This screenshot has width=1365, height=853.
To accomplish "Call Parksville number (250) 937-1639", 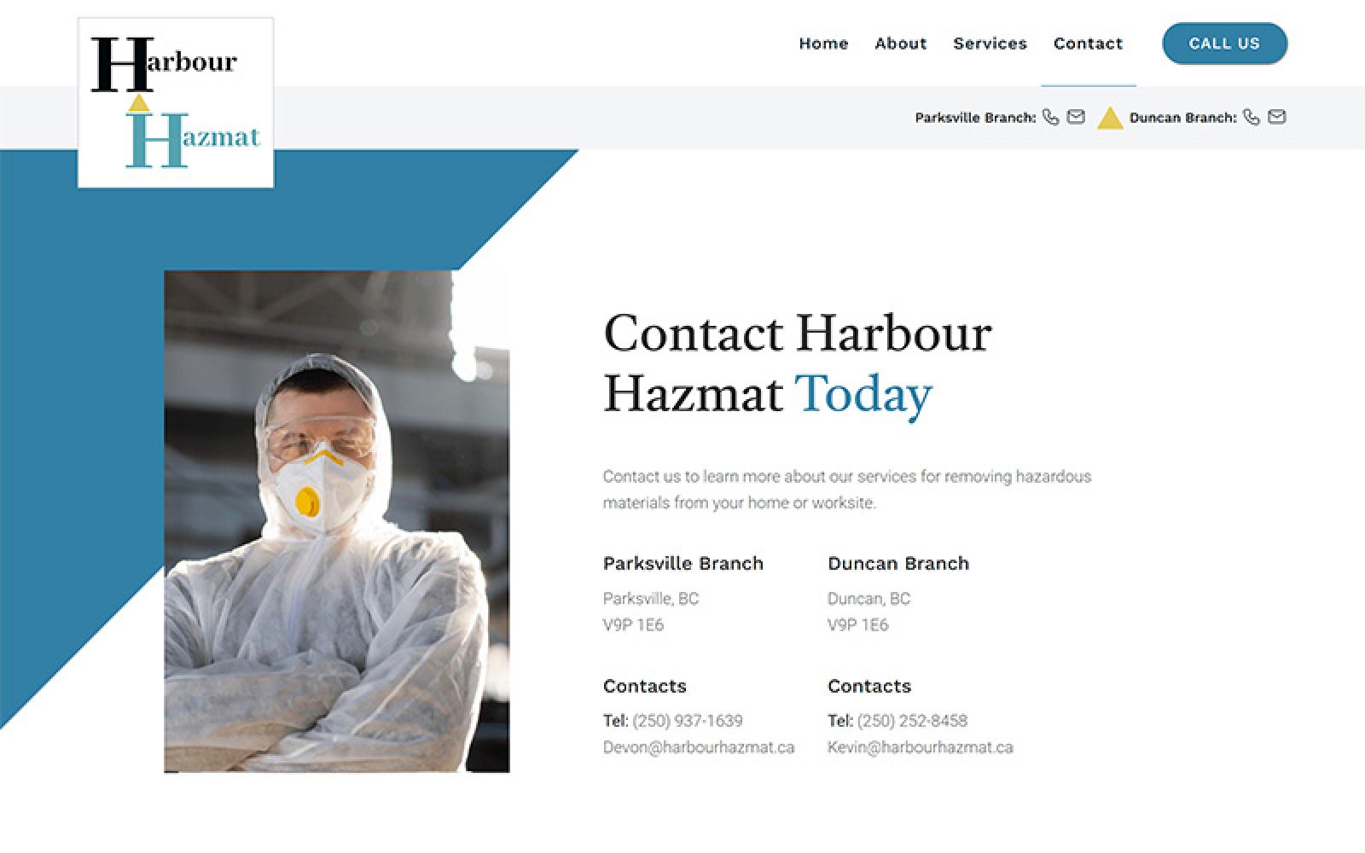I will [687, 721].
